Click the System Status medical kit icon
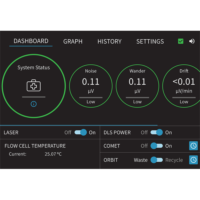The image size is (200, 200). point(34,85)
